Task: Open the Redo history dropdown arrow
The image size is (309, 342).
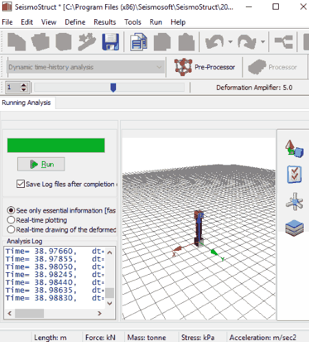Action: [x=263, y=42]
